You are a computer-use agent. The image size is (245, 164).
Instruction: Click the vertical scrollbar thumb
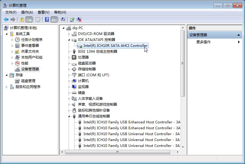tap(183, 63)
